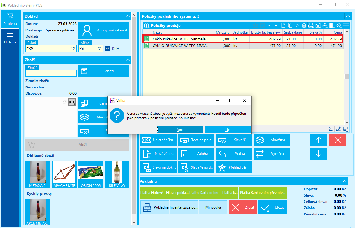The height and width of the screenshot is (228, 355).
Task: Click Množství button under the items table
Action: (272, 140)
